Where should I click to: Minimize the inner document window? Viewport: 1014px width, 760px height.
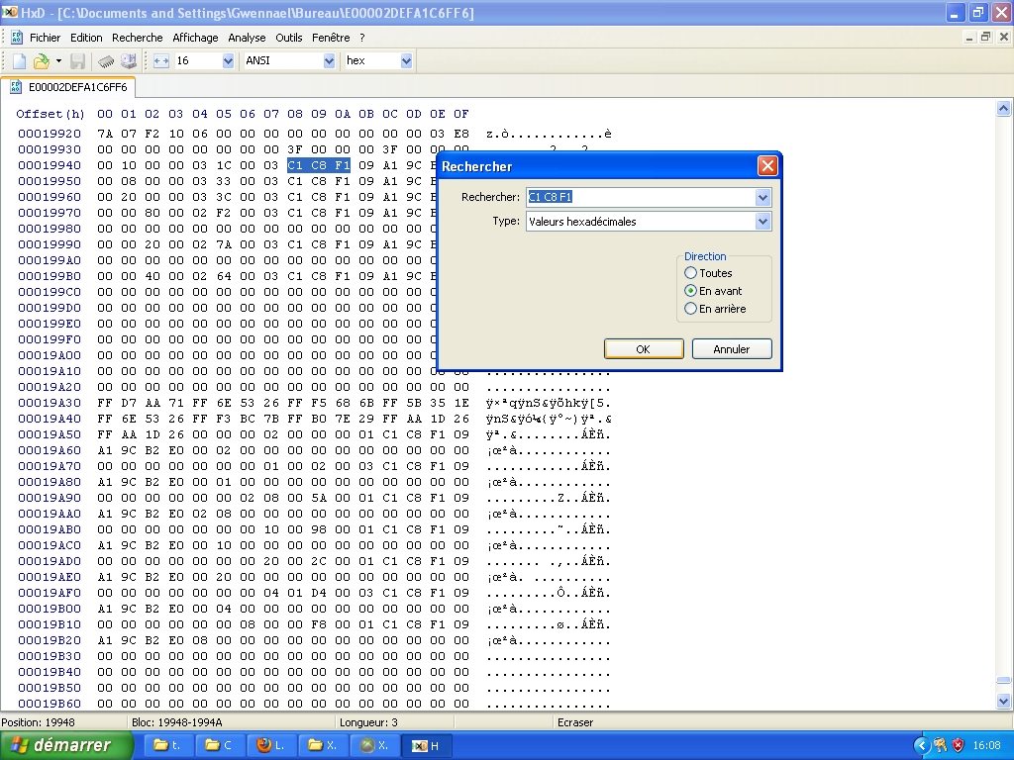[968, 38]
